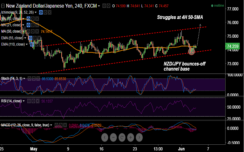
Task: Remove the MACD indicator with its X
Action: [x=65, y=125]
